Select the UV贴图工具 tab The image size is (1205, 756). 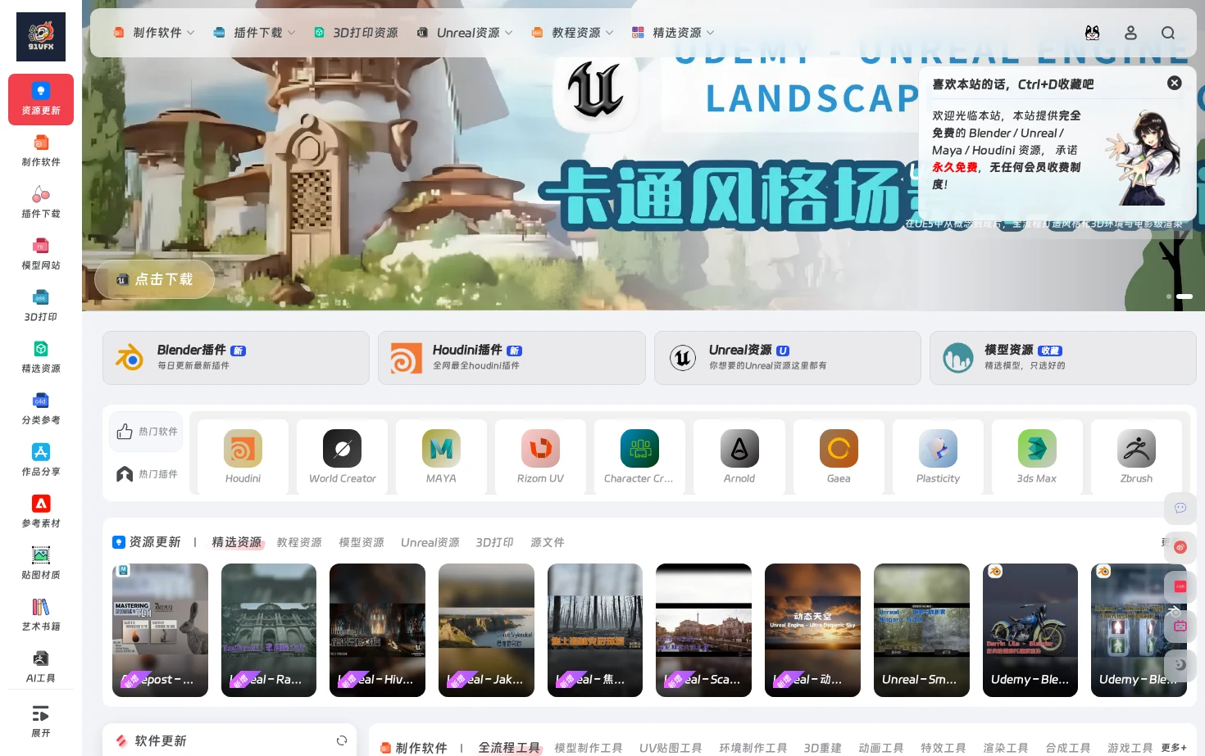pos(671,748)
